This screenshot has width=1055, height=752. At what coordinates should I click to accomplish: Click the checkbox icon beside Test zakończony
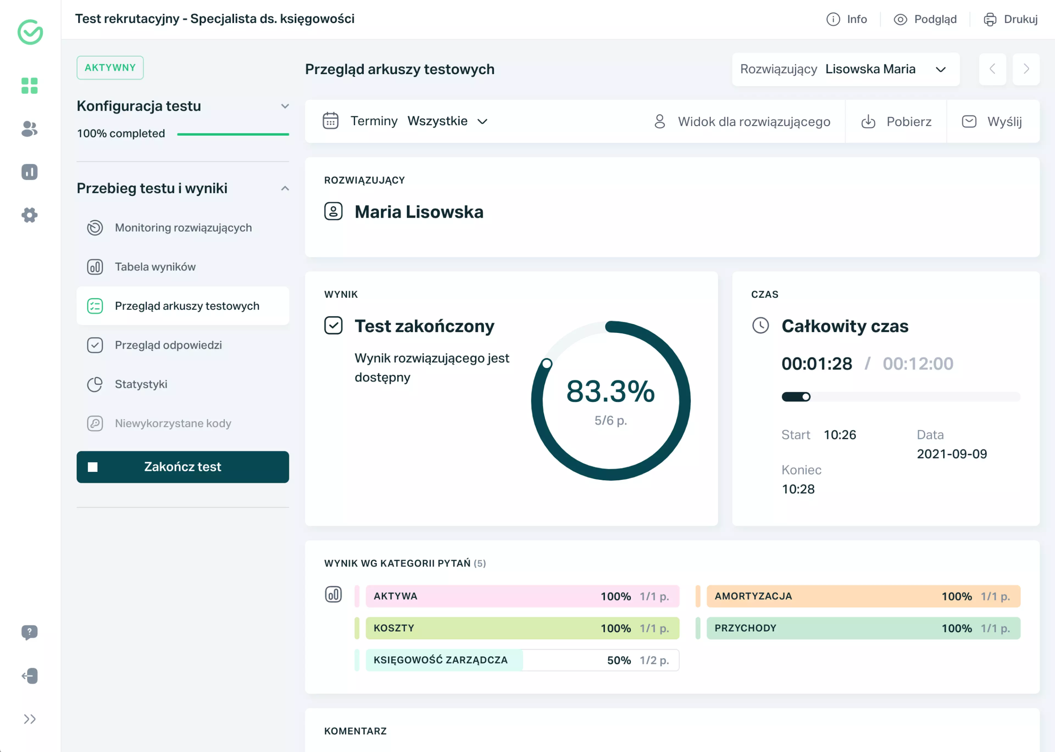tap(333, 326)
